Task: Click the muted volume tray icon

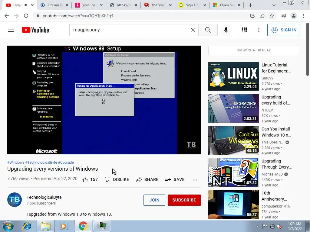Action: 279,226
